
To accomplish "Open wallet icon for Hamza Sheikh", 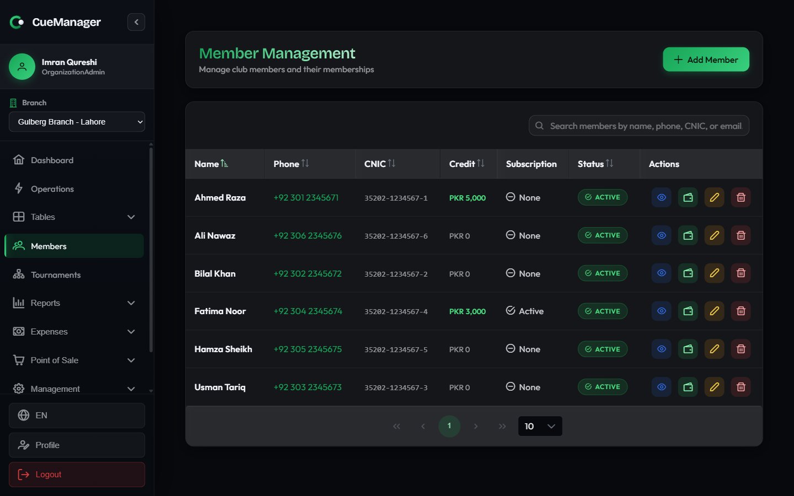I will (688, 349).
